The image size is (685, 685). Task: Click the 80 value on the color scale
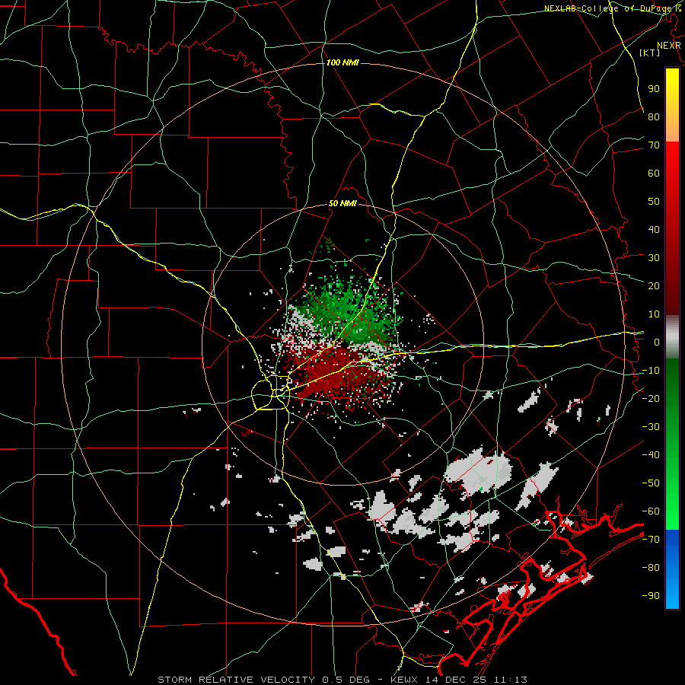pyautogui.click(x=654, y=117)
